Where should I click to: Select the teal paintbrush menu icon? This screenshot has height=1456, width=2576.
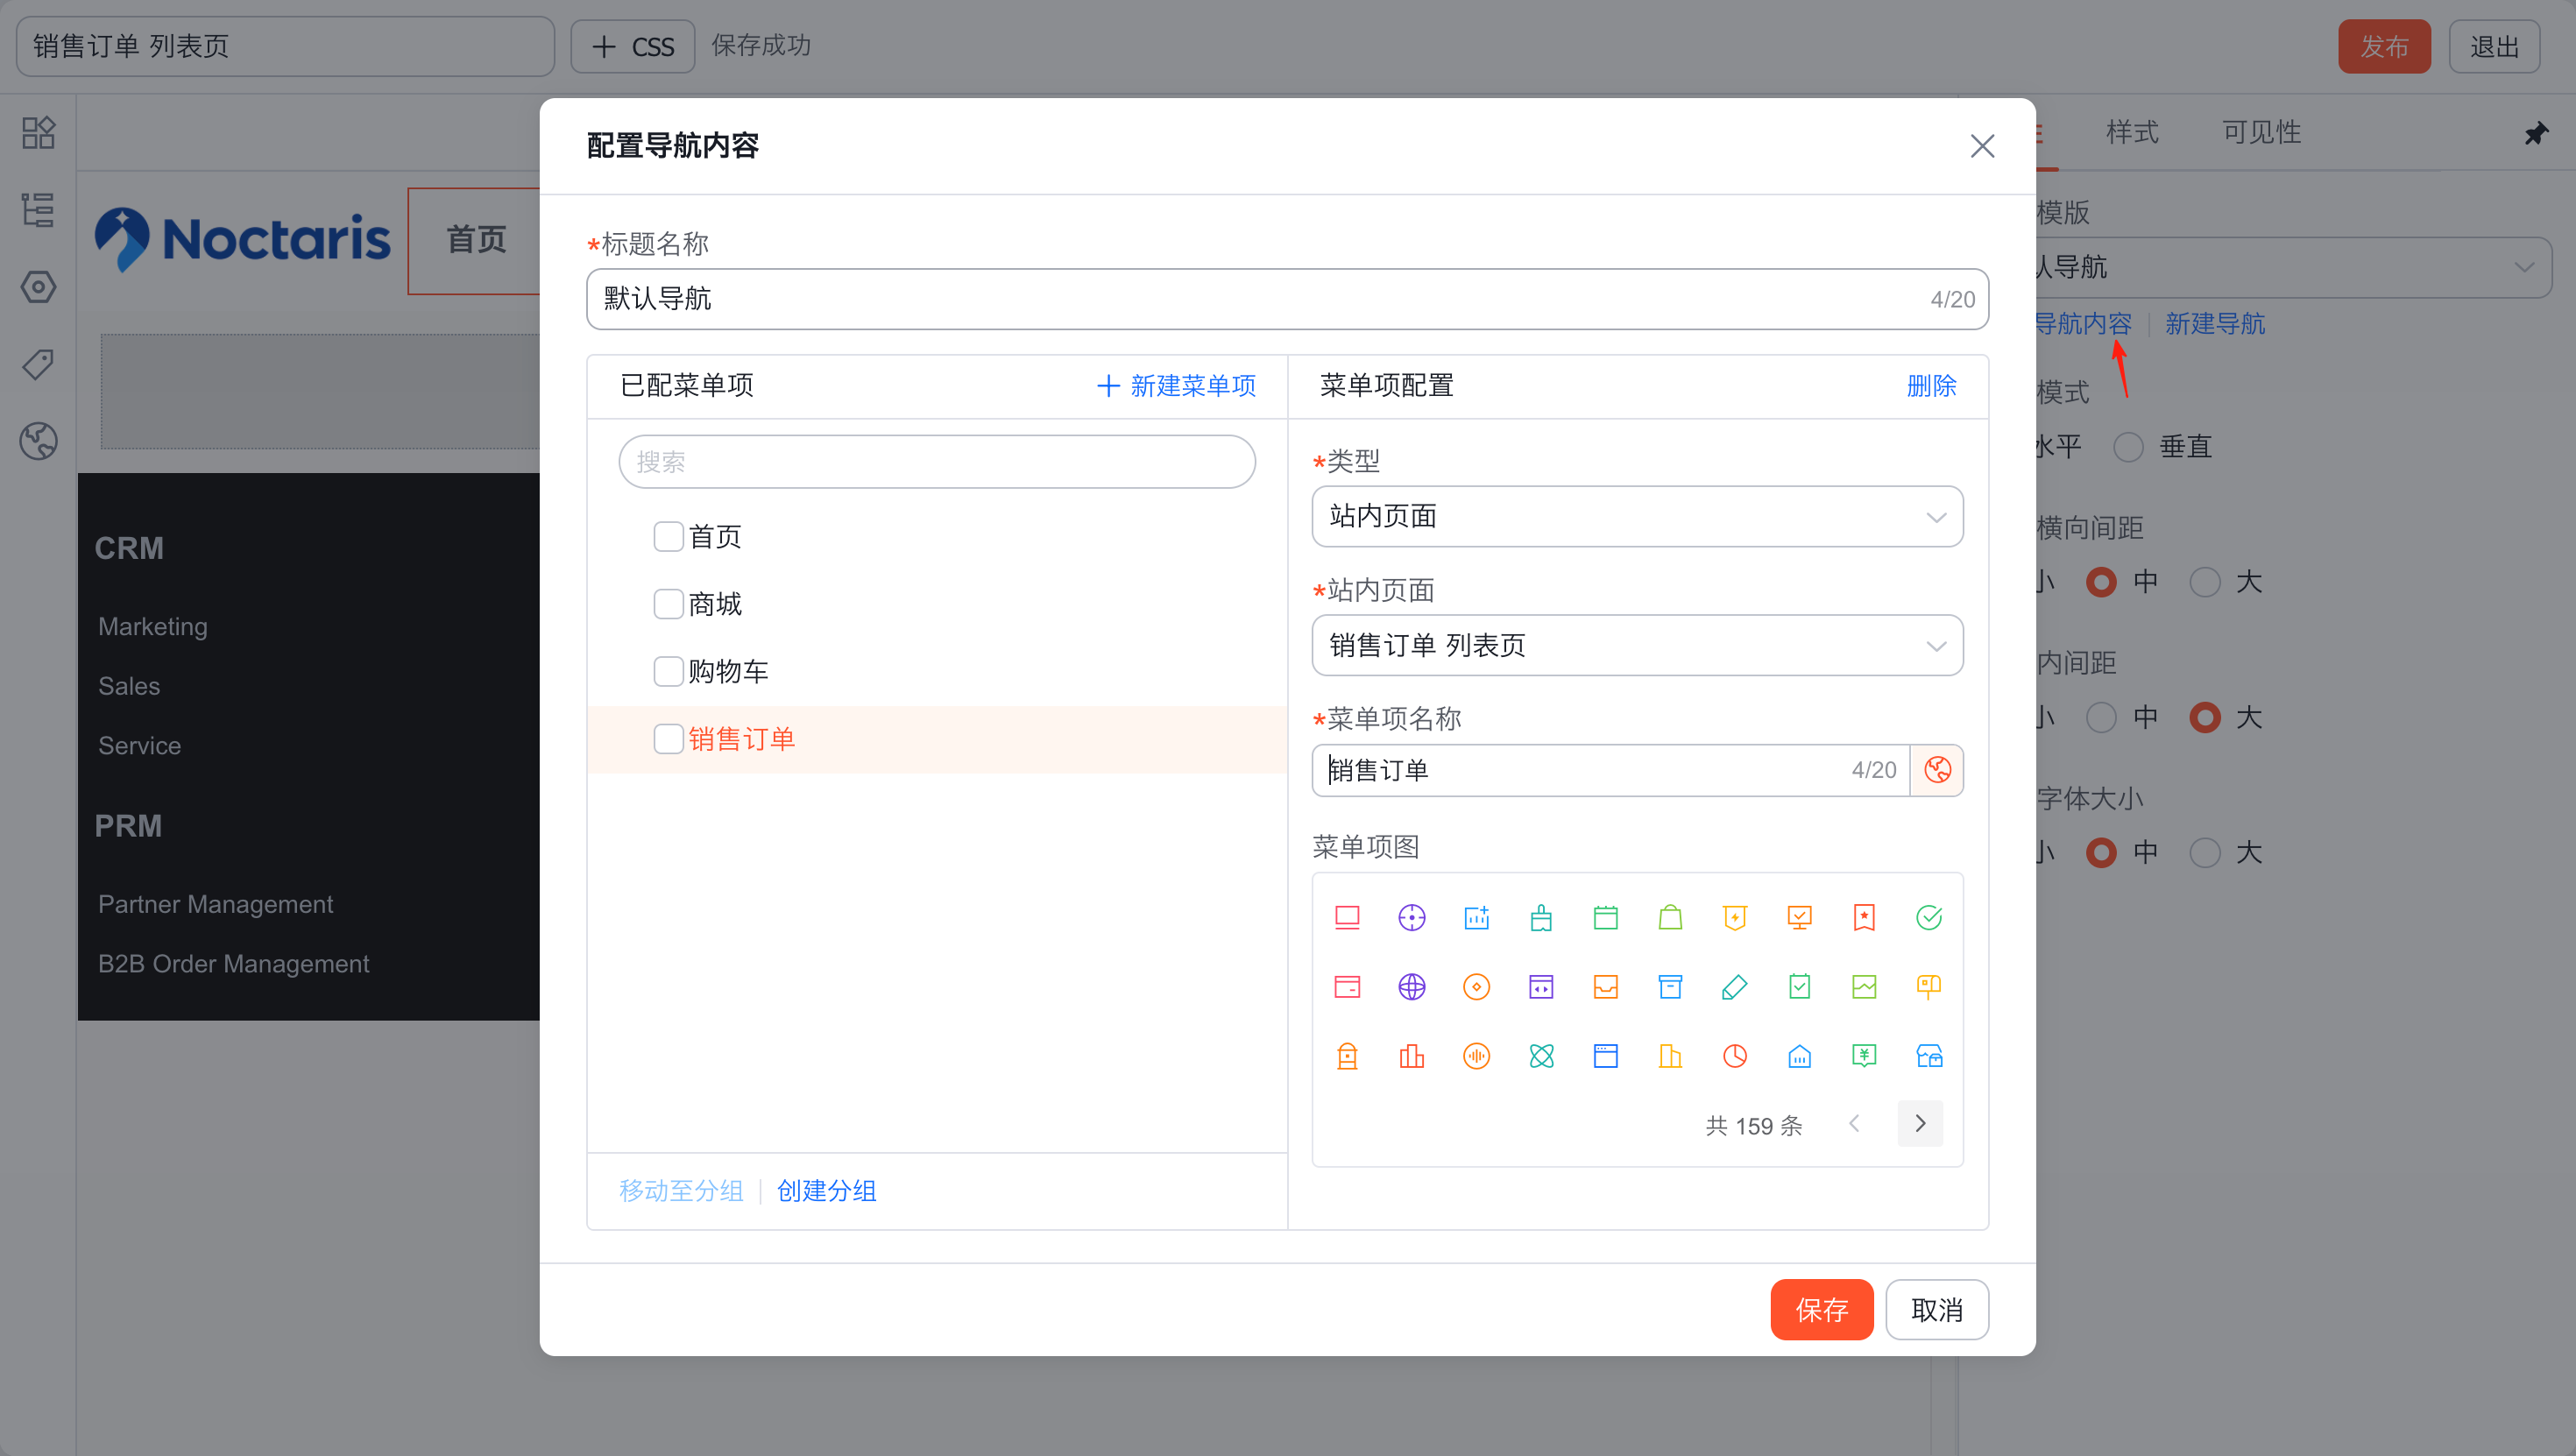[1541, 917]
